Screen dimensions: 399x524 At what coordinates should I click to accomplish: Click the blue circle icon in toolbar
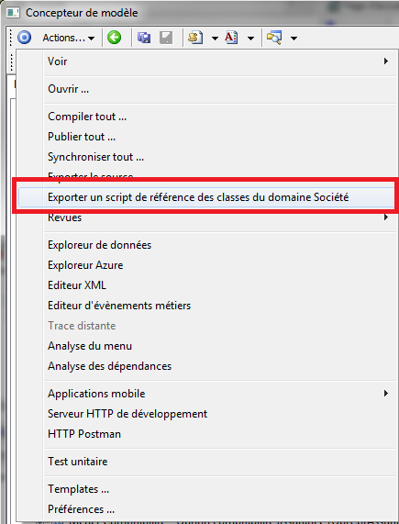[24, 38]
